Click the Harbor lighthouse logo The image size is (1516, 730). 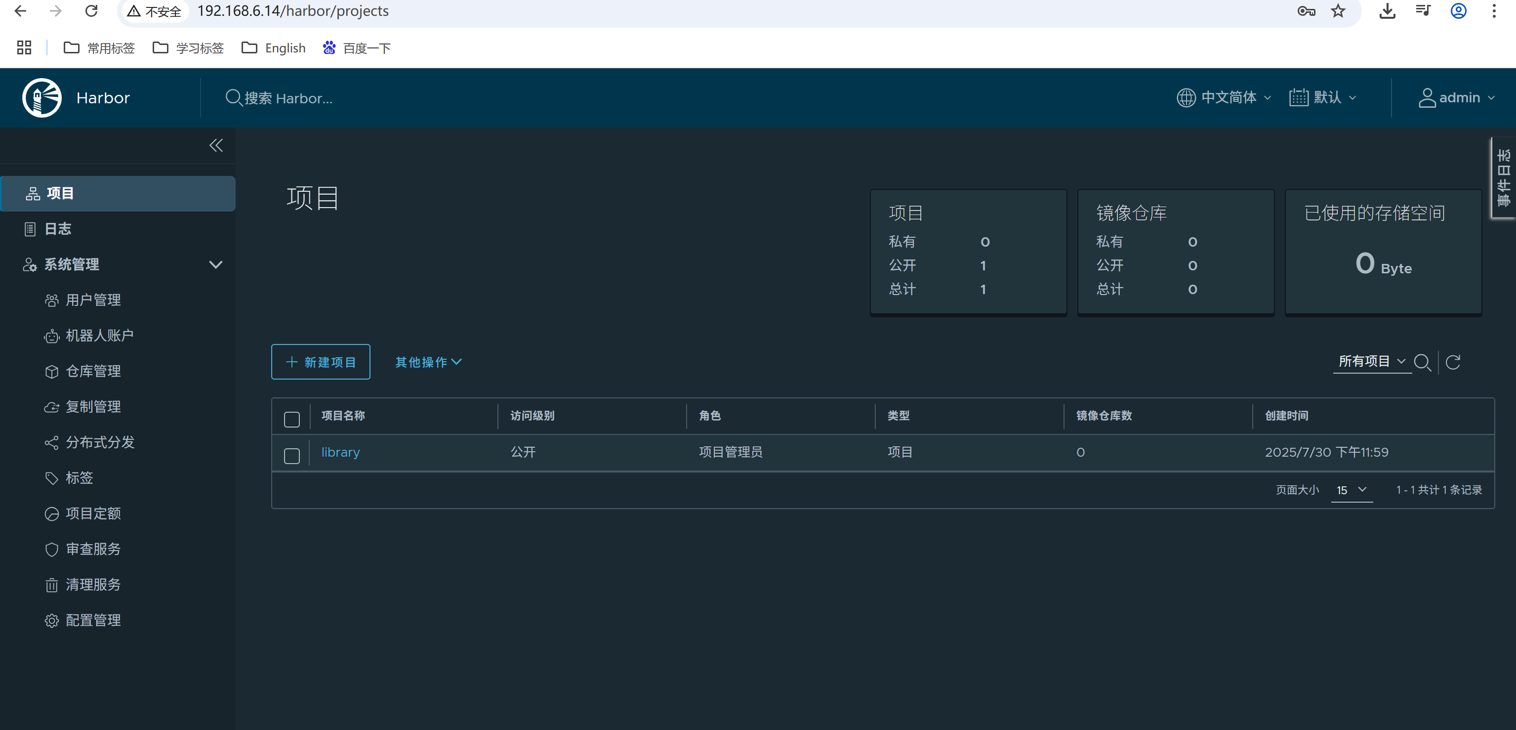[x=42, y=98]
